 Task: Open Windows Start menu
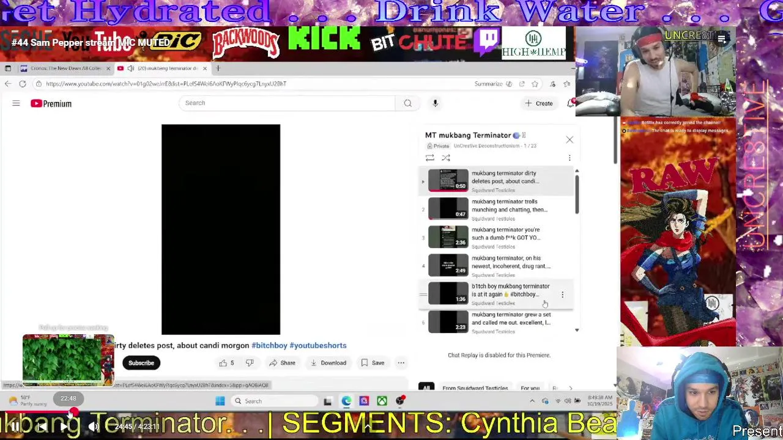click(220, 401)
